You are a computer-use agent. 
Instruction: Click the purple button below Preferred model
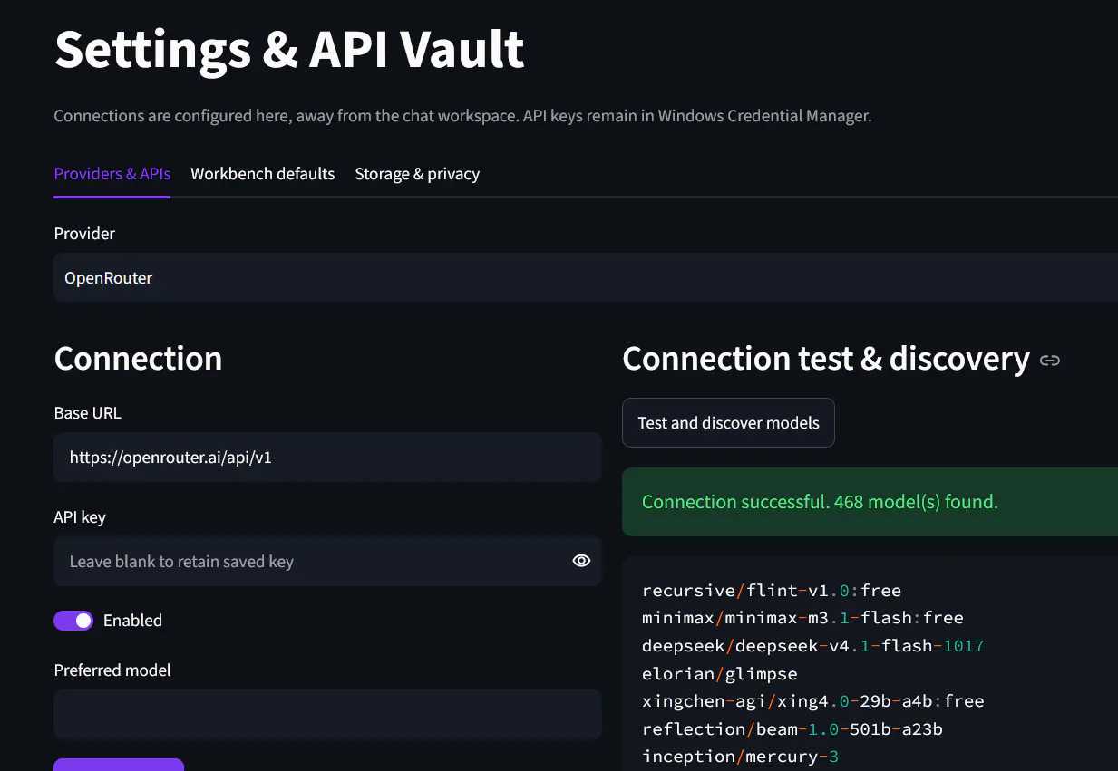119,765
